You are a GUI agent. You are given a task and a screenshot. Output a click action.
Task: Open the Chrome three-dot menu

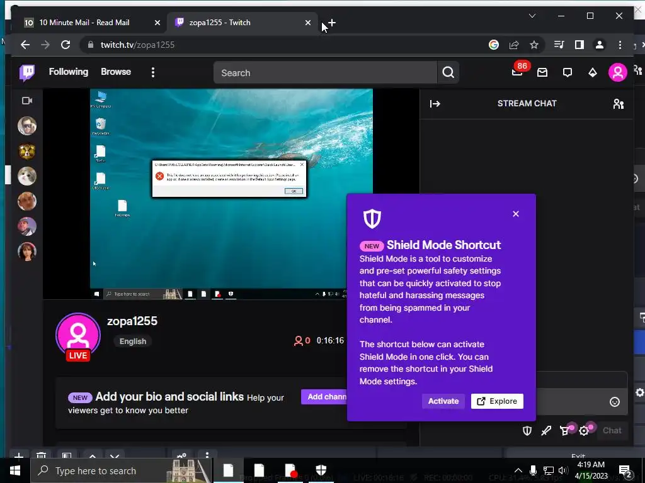pyautogui.click(x=620, y=45)
